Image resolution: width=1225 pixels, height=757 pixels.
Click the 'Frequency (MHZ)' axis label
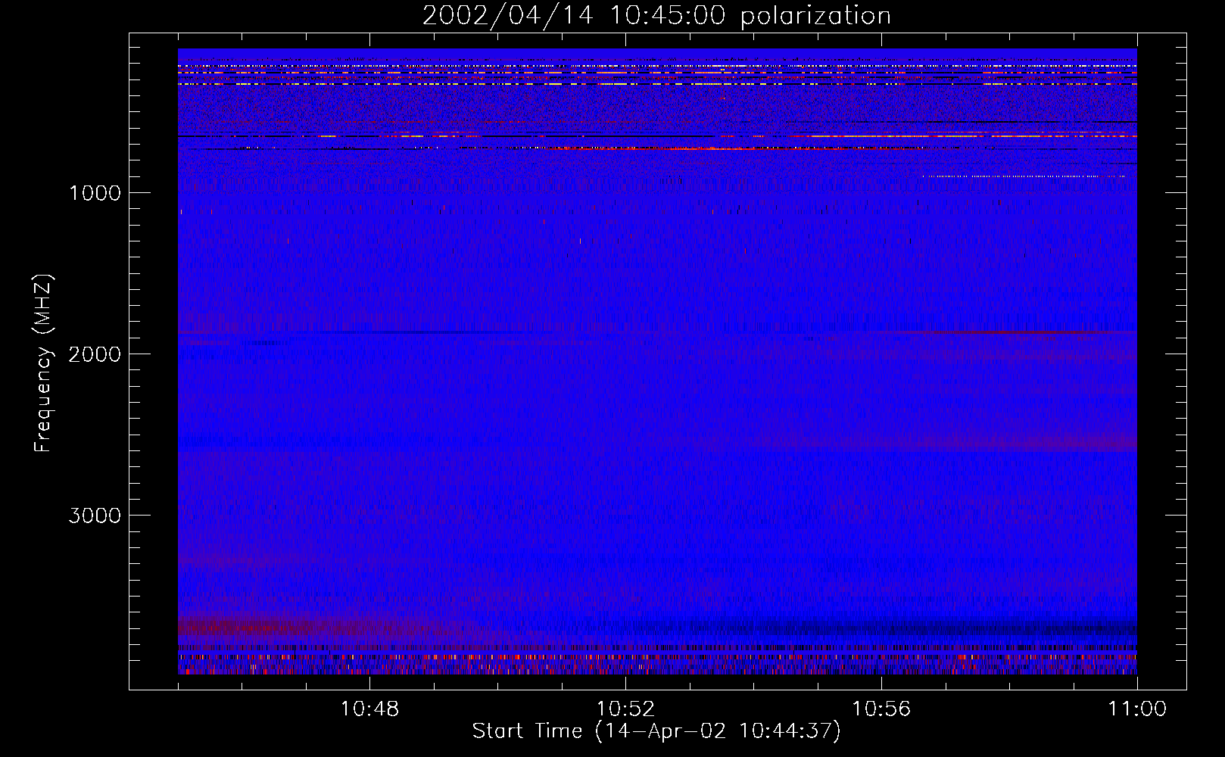coord(43,363)
